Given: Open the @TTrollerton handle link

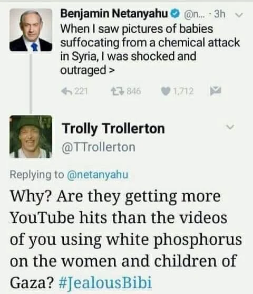Looking at the screenshot, I should click(99, 147).
